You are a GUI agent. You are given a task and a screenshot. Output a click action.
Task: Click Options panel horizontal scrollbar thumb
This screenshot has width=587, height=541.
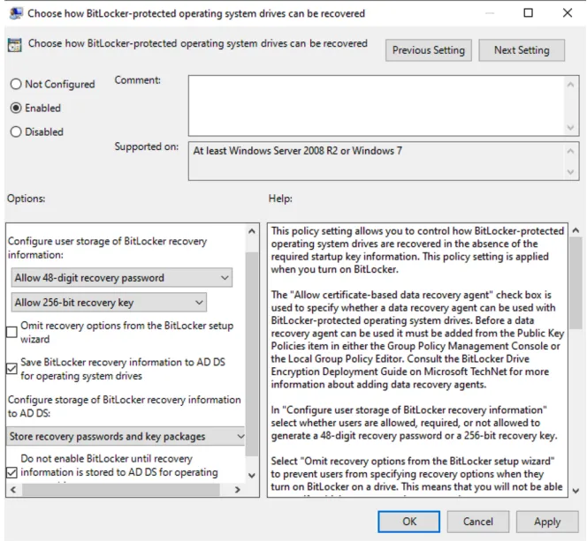tap(121, 490)
